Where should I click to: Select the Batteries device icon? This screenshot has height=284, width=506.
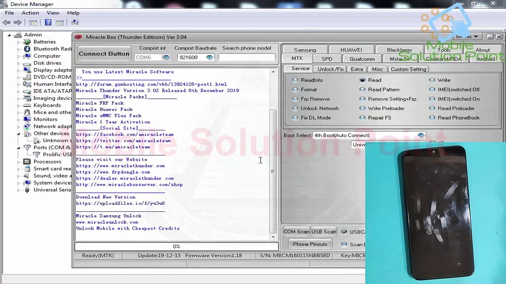click(27, 42)
